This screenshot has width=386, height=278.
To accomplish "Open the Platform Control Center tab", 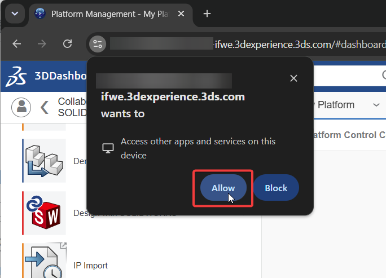I will click(x=349, y=135).
